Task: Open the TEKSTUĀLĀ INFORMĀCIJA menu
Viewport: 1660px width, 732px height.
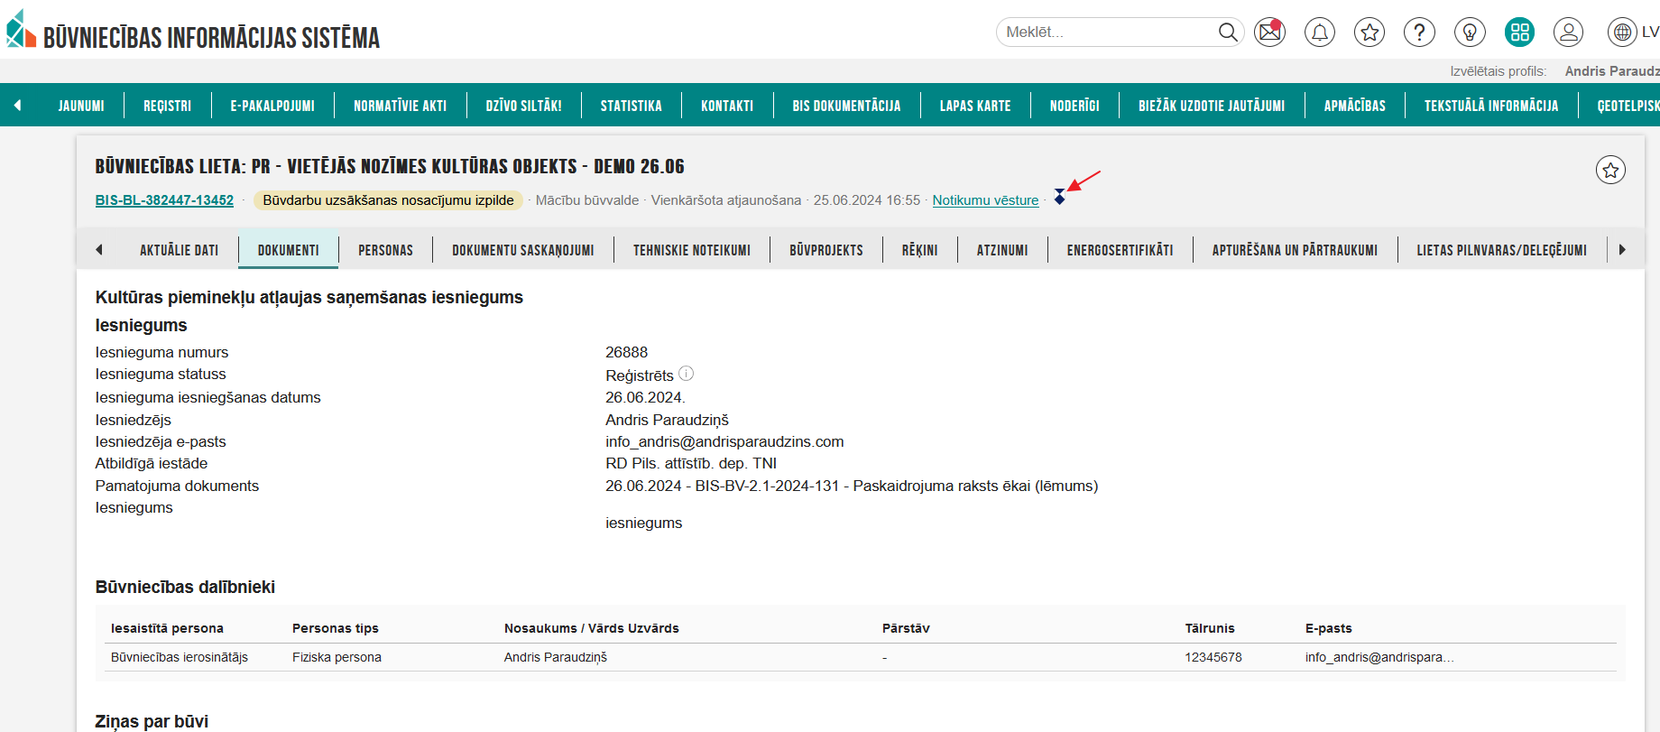Action: coord(1491,106)
